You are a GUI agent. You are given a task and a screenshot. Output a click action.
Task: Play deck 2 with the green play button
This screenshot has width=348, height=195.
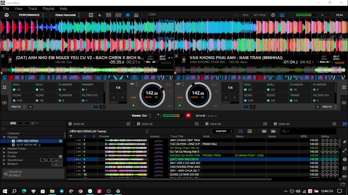[180, 105]
